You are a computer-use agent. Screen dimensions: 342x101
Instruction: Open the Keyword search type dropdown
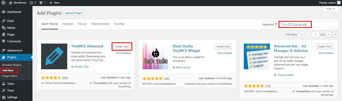click(269, 24)
